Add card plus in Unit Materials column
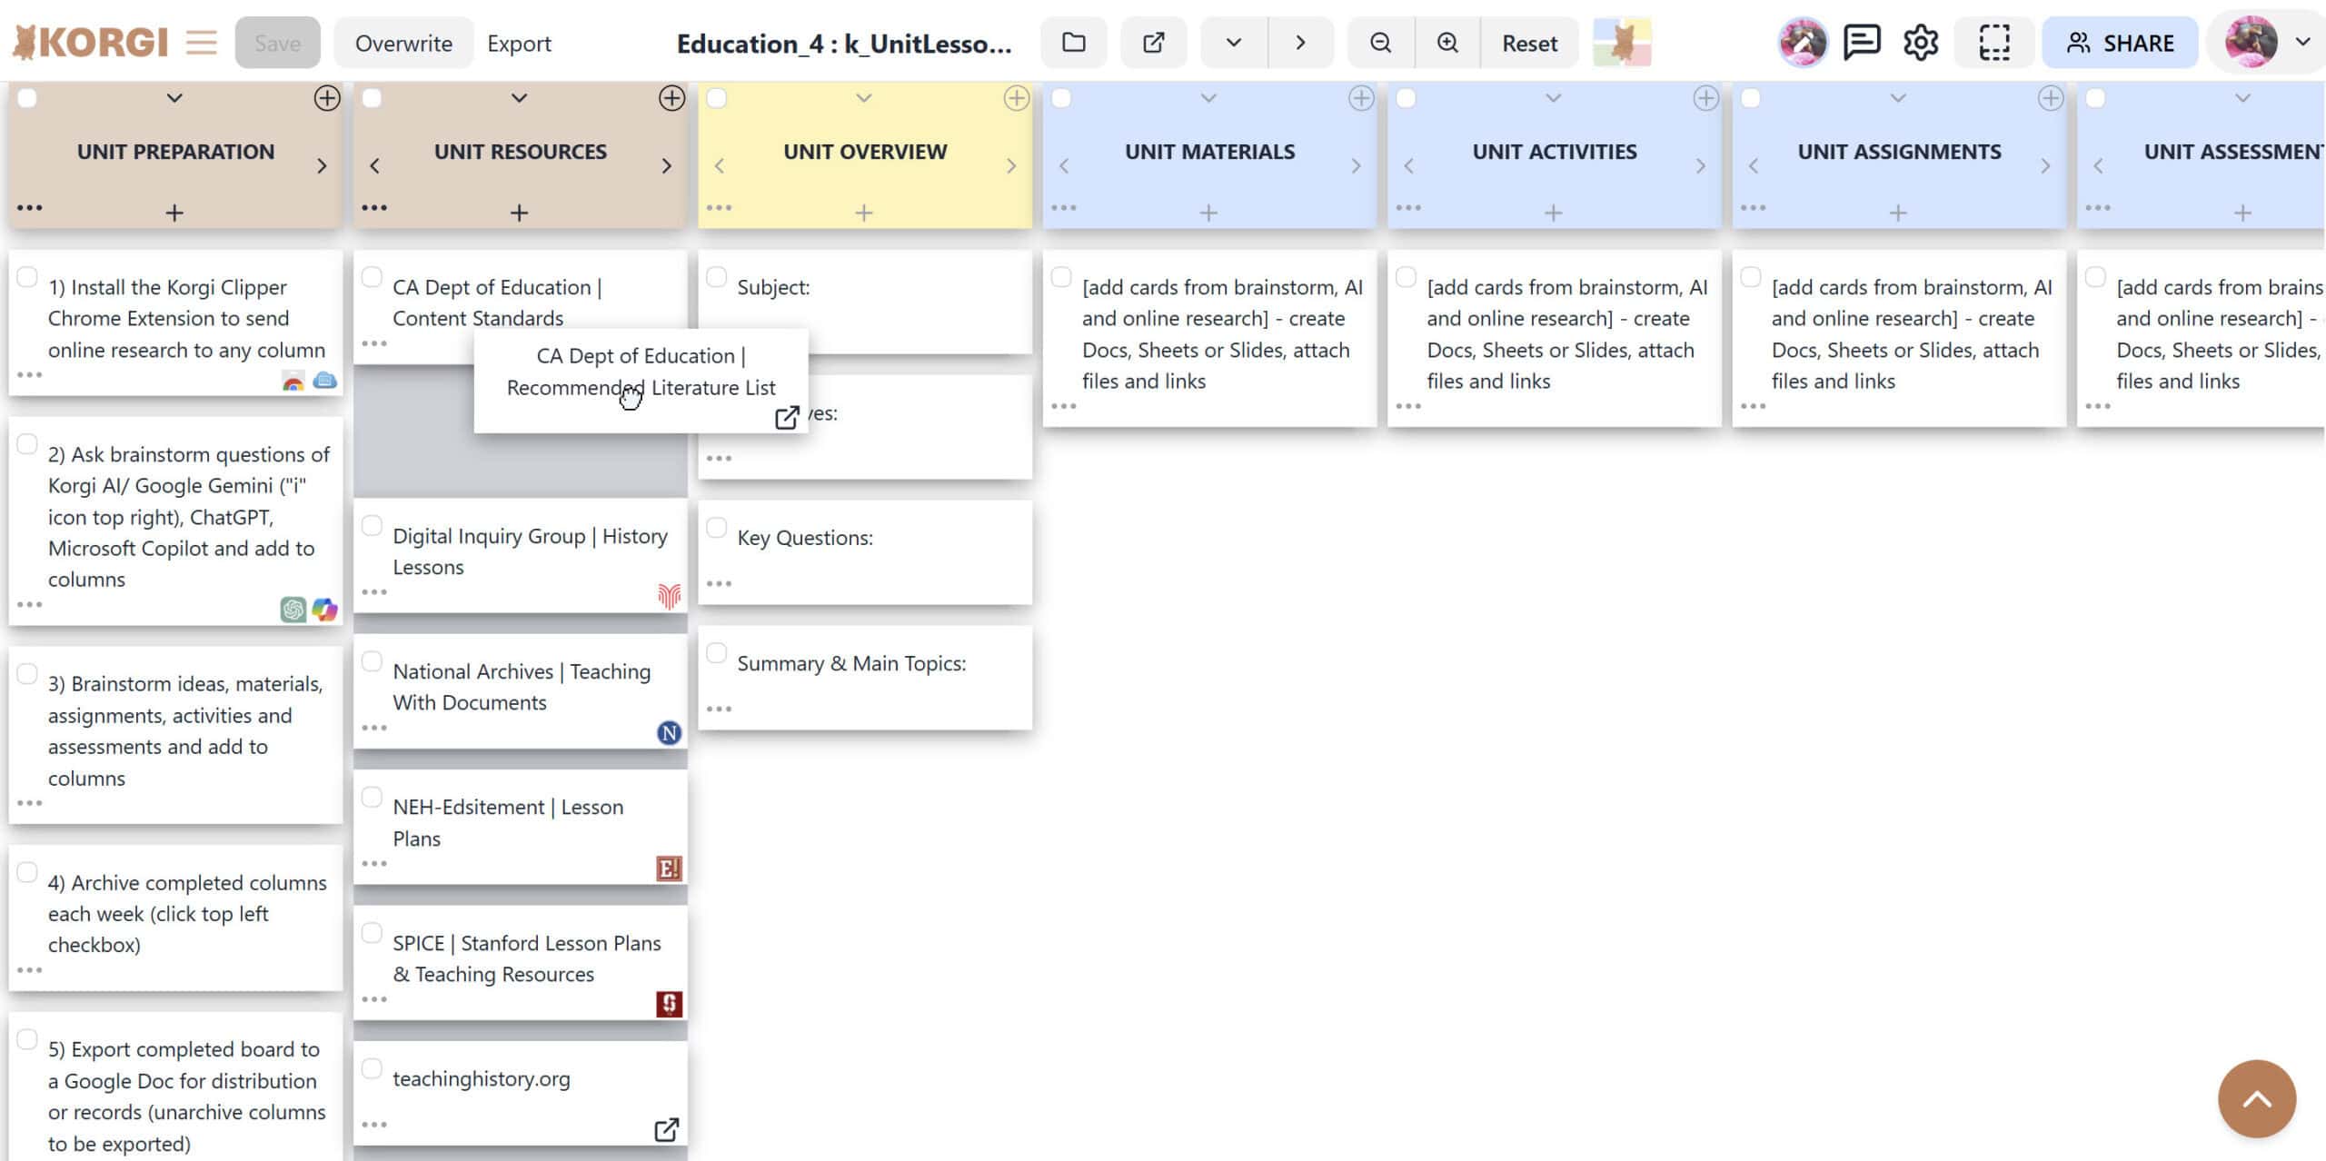The width and height of the screenshot is (2326, 1161). pos(1208,213)
